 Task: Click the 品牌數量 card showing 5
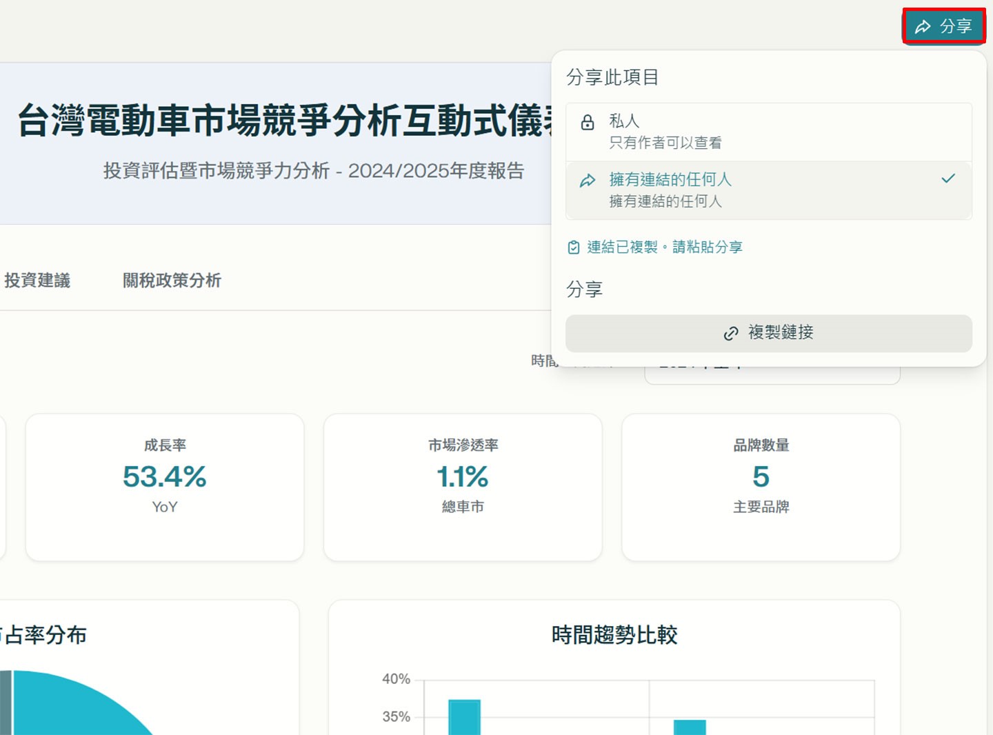761,487
